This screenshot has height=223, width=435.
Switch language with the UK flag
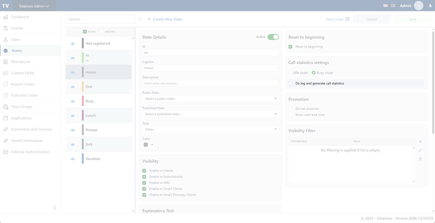[385, 6]
